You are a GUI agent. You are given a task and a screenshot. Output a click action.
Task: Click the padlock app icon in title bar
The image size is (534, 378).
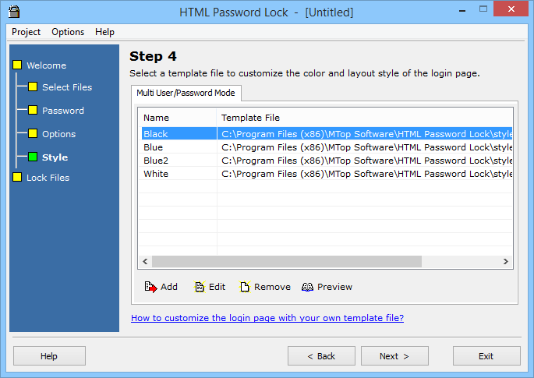[14, 12]
